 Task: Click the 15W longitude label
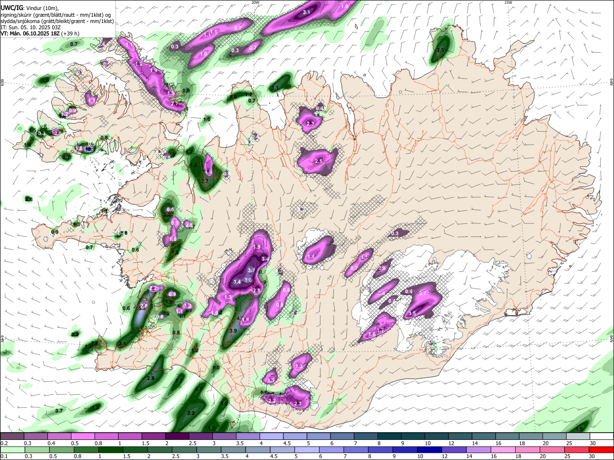(x=508, y=2)
